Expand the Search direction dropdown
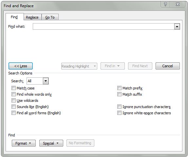The image size is (189, 158). pyautogui.click(x=46, y=81)
